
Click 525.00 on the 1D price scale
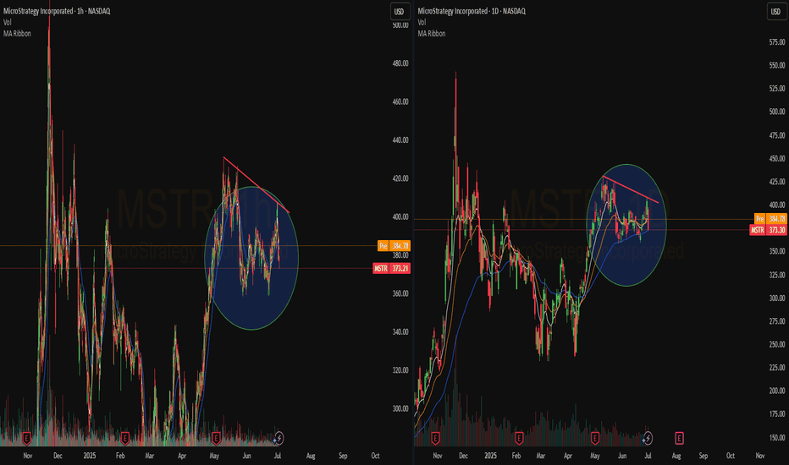pos(777,89)
